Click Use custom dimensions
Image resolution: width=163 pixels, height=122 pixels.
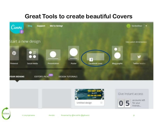click(136, 42)
